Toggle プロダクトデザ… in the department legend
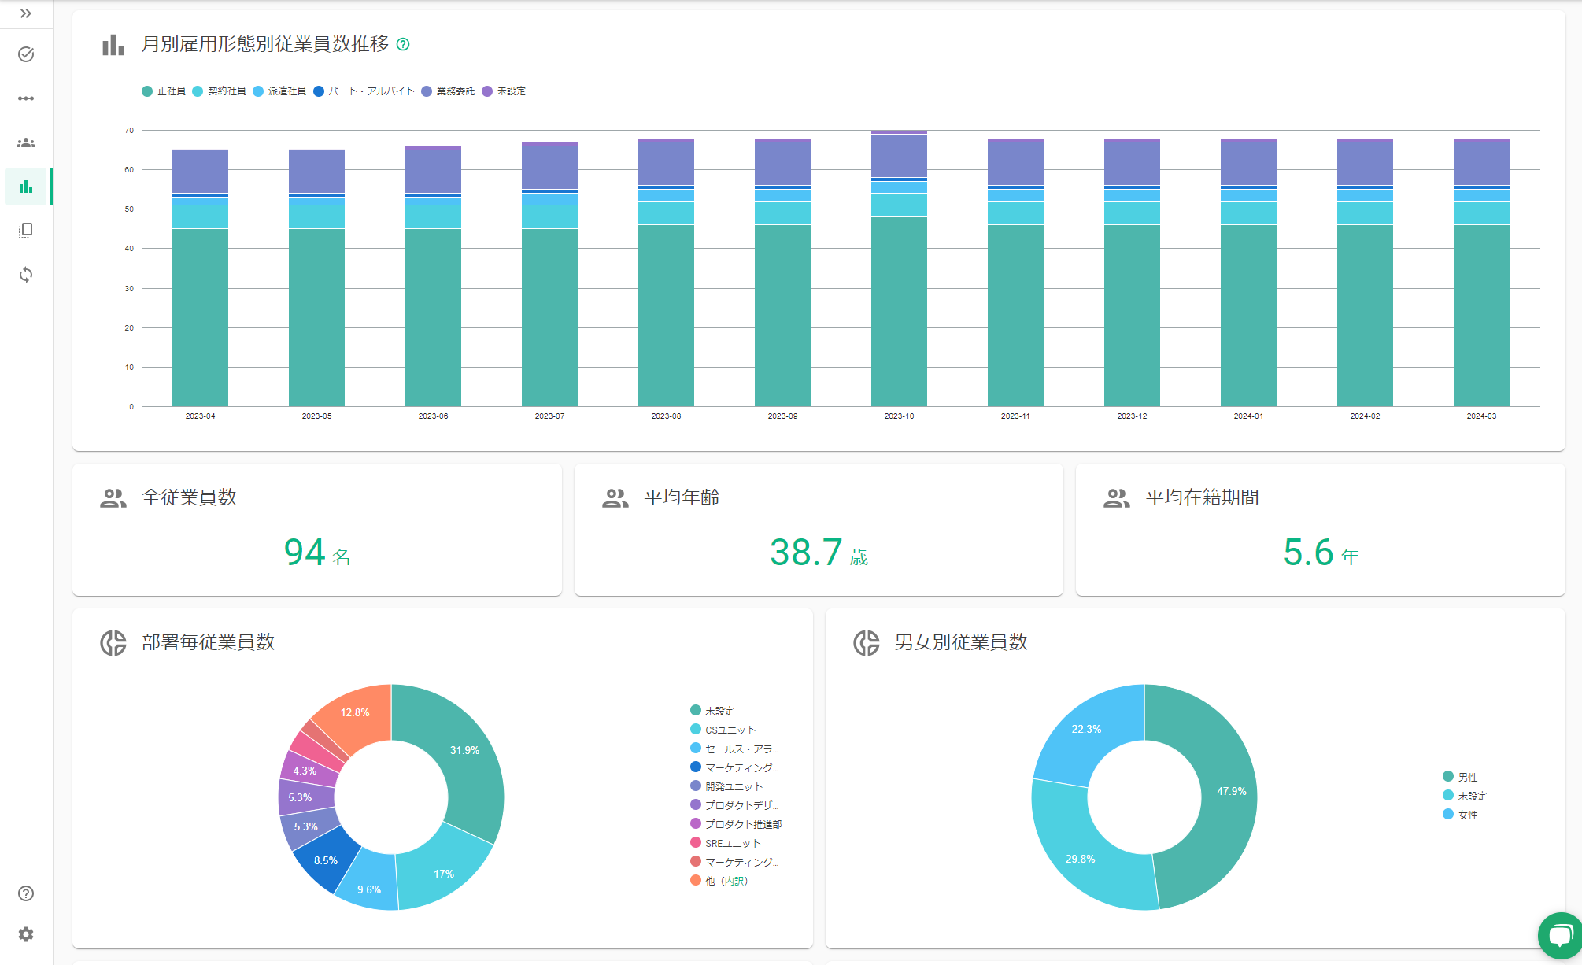The image size is (1582, 965). [734, 805]
